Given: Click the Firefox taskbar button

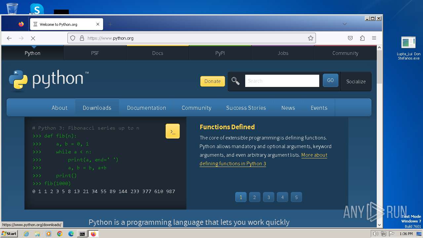Looking at the screenshot, I should point(93,234).
